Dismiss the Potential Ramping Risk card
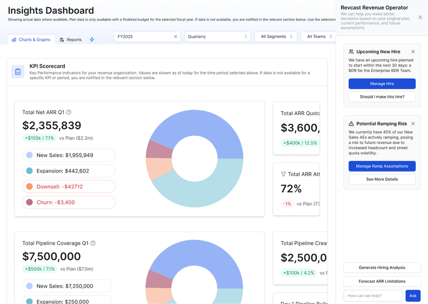The image size is (428, 304). point(413,123)
